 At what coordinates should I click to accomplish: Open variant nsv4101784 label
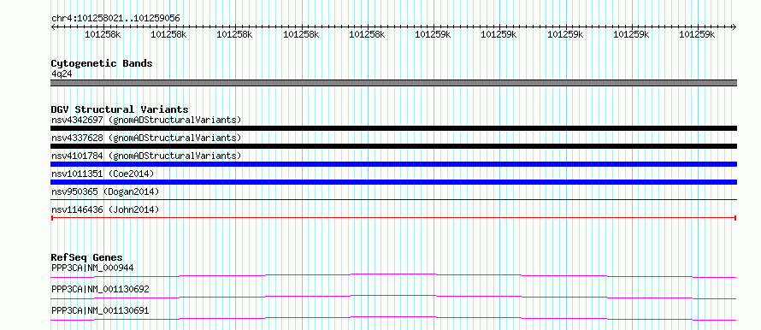[x=146, y=156]
